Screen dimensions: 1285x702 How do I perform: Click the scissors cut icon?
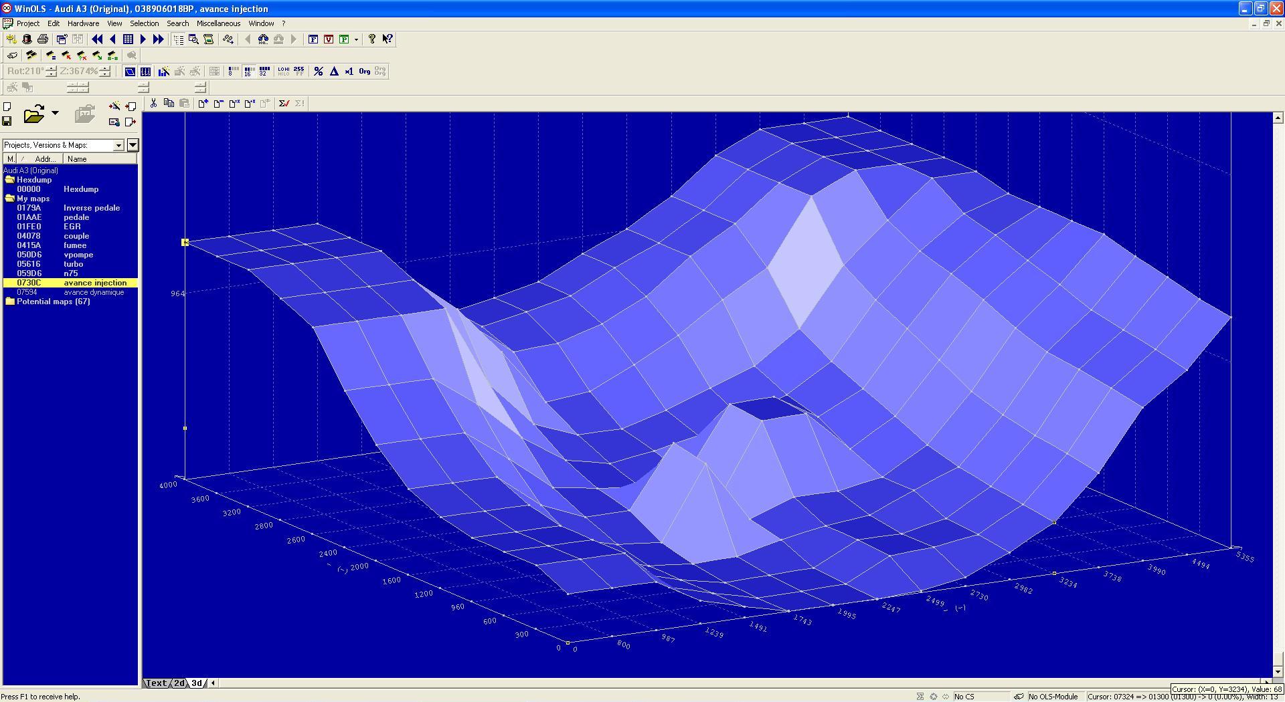pyautogui.click(x=153, y=103)
